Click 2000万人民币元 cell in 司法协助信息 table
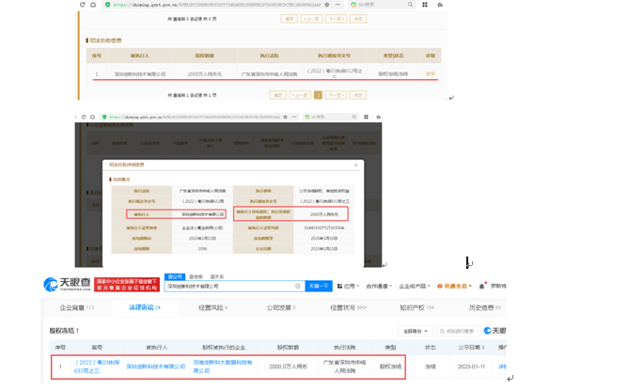This screenshot has height=390, width=629. pyautogui.click(x=205, y=74)
